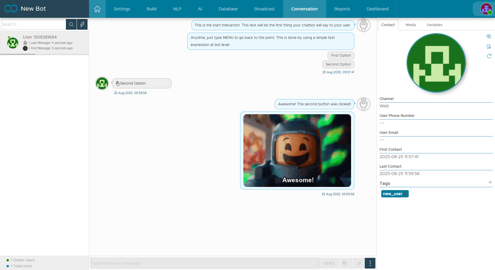Open the Reports menu

pyautogui.click(x=342, y=9)
